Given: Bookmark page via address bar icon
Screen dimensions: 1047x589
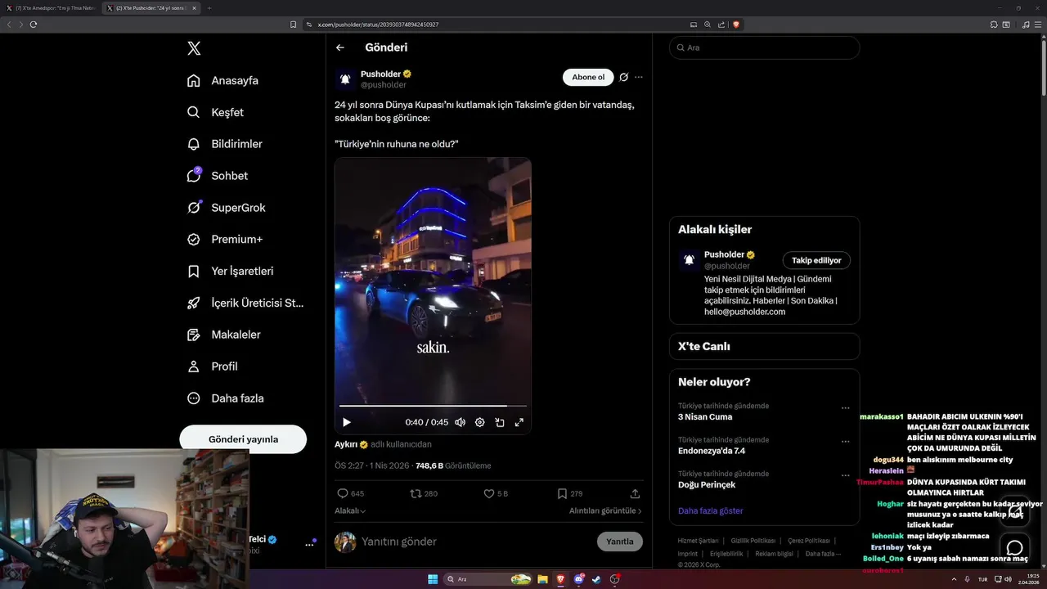Looking at the screenshot, I should pos(294,25).
